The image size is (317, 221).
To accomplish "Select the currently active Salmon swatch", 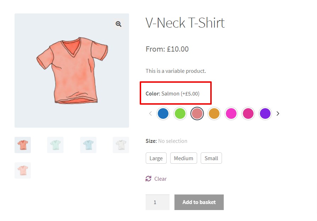I will coord(197,113).
